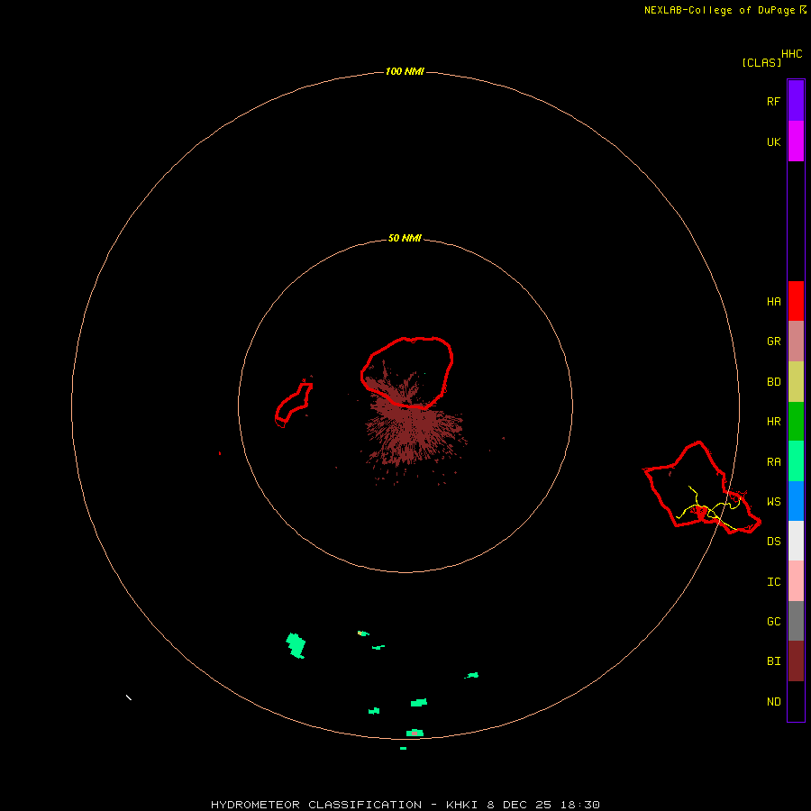Click the NEXLAB-College of DuPage credit text
The image size is (811, 811).
point(720,10)
